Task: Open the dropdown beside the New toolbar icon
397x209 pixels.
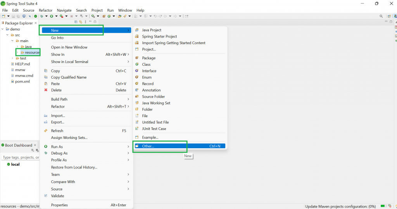Action: 9,16
